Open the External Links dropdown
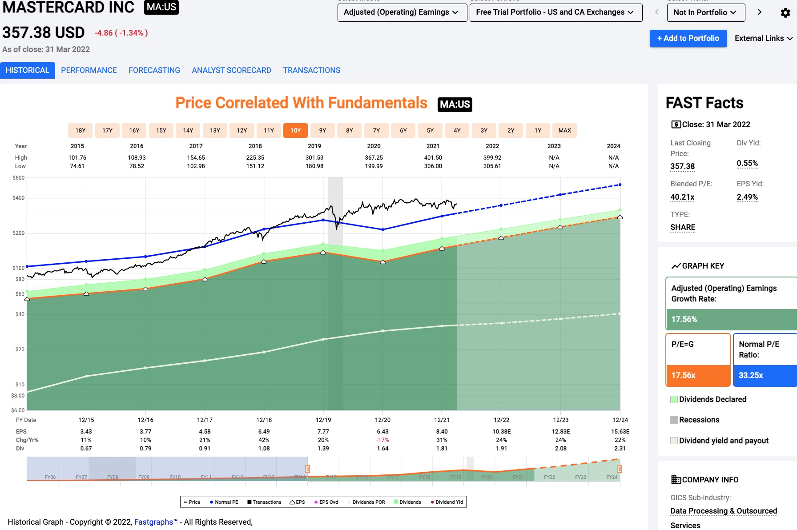Image resolution: width=797 pixels, height=530 pixels. pyautogui.click(x=763, y=38)
